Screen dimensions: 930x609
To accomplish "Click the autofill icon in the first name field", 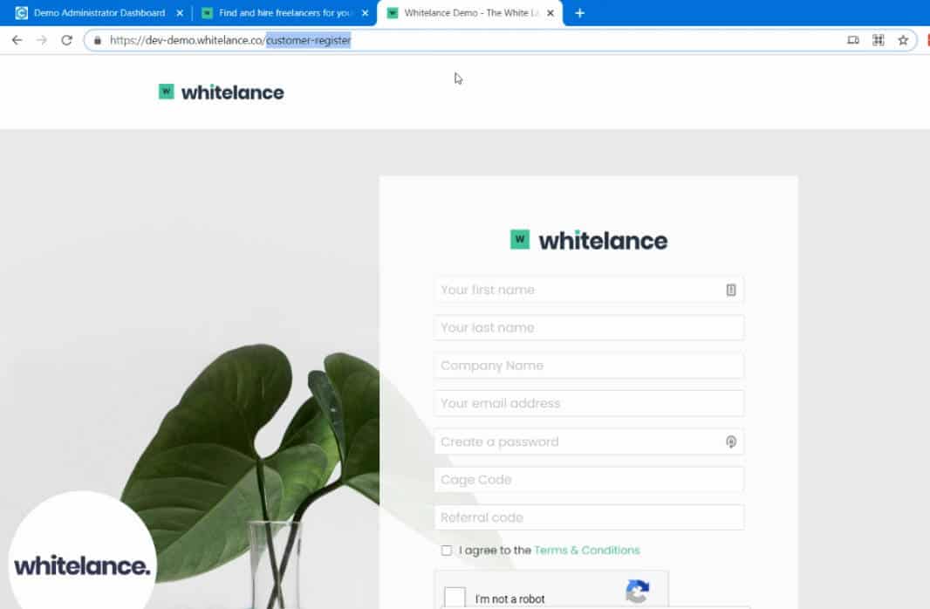I will click(731, 290).
